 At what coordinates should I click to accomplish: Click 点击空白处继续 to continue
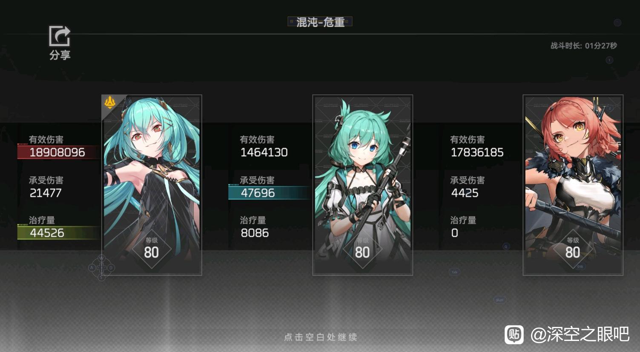tap(320, 337)
